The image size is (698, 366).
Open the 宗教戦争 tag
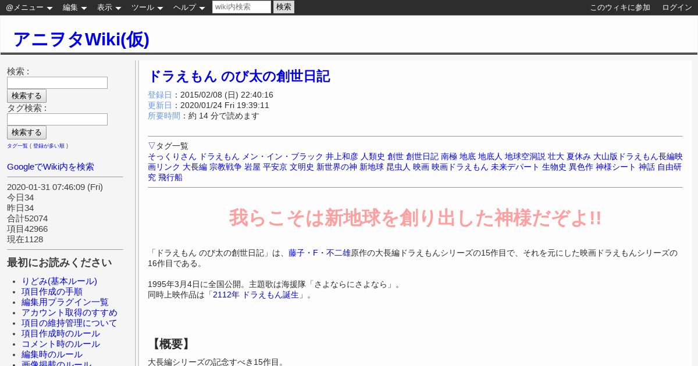pyautogui.click(x=226, y=167)
